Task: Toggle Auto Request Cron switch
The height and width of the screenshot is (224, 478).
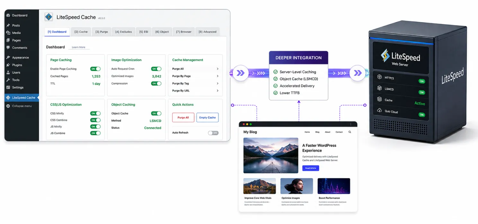Action: 156,69
